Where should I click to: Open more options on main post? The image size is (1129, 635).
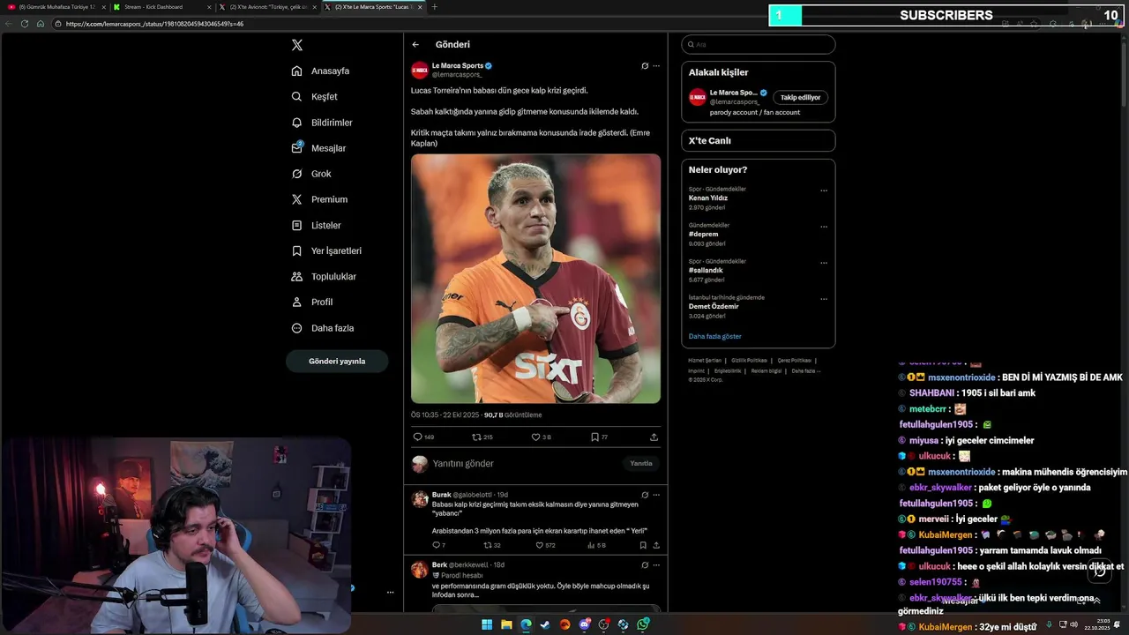pyautogui.click(x=656, y=65)
